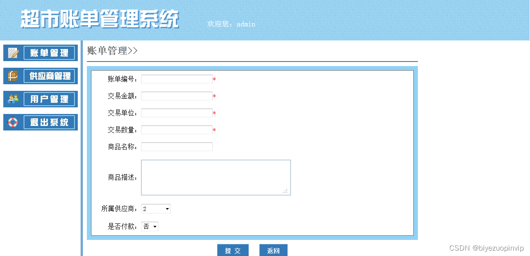Grab the 商品描述 textarea resize handle

coord(285,191)
